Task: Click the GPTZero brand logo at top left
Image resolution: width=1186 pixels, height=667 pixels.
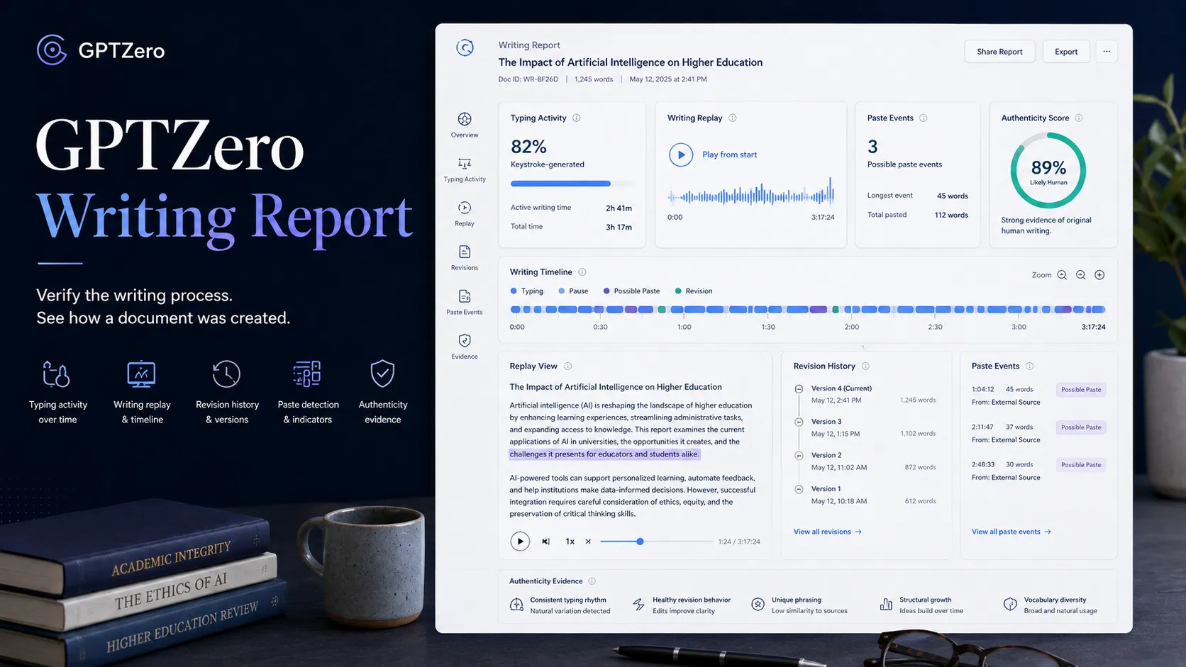Action: [x=101, y=50]
